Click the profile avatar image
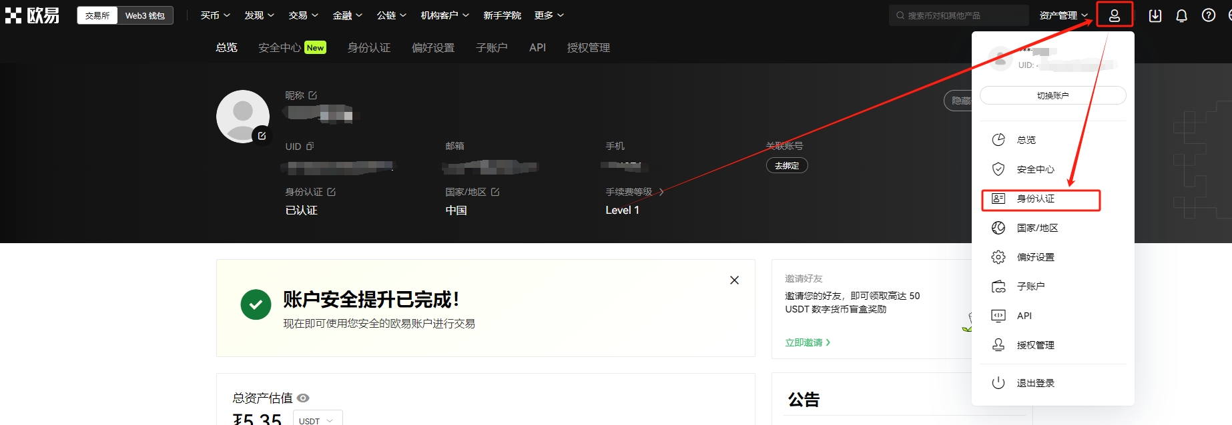Viewport: 1232px width, 425px height. pos(243,117)
